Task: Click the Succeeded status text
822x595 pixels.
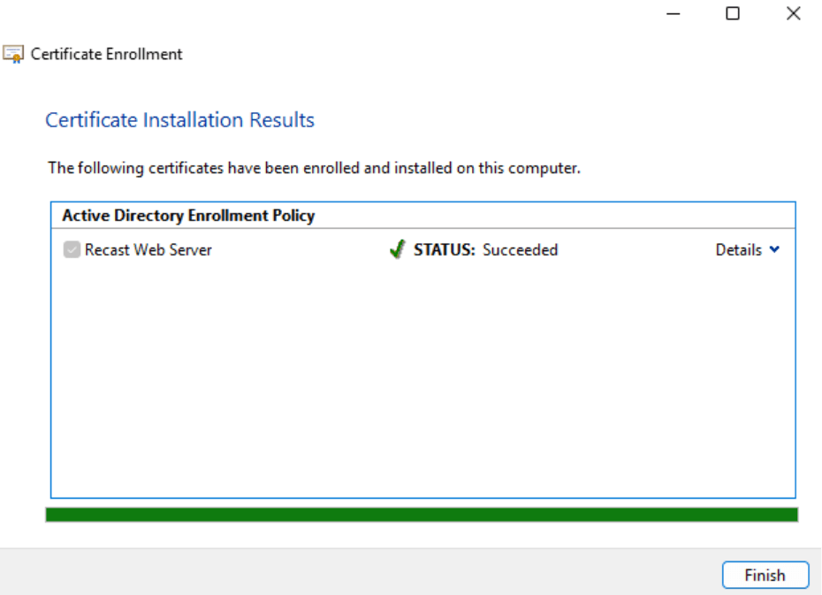Action: pos(520,250)
